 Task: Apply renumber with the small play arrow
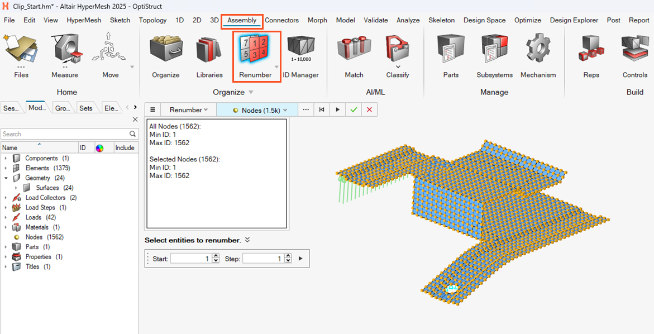[x=300, y=259]
